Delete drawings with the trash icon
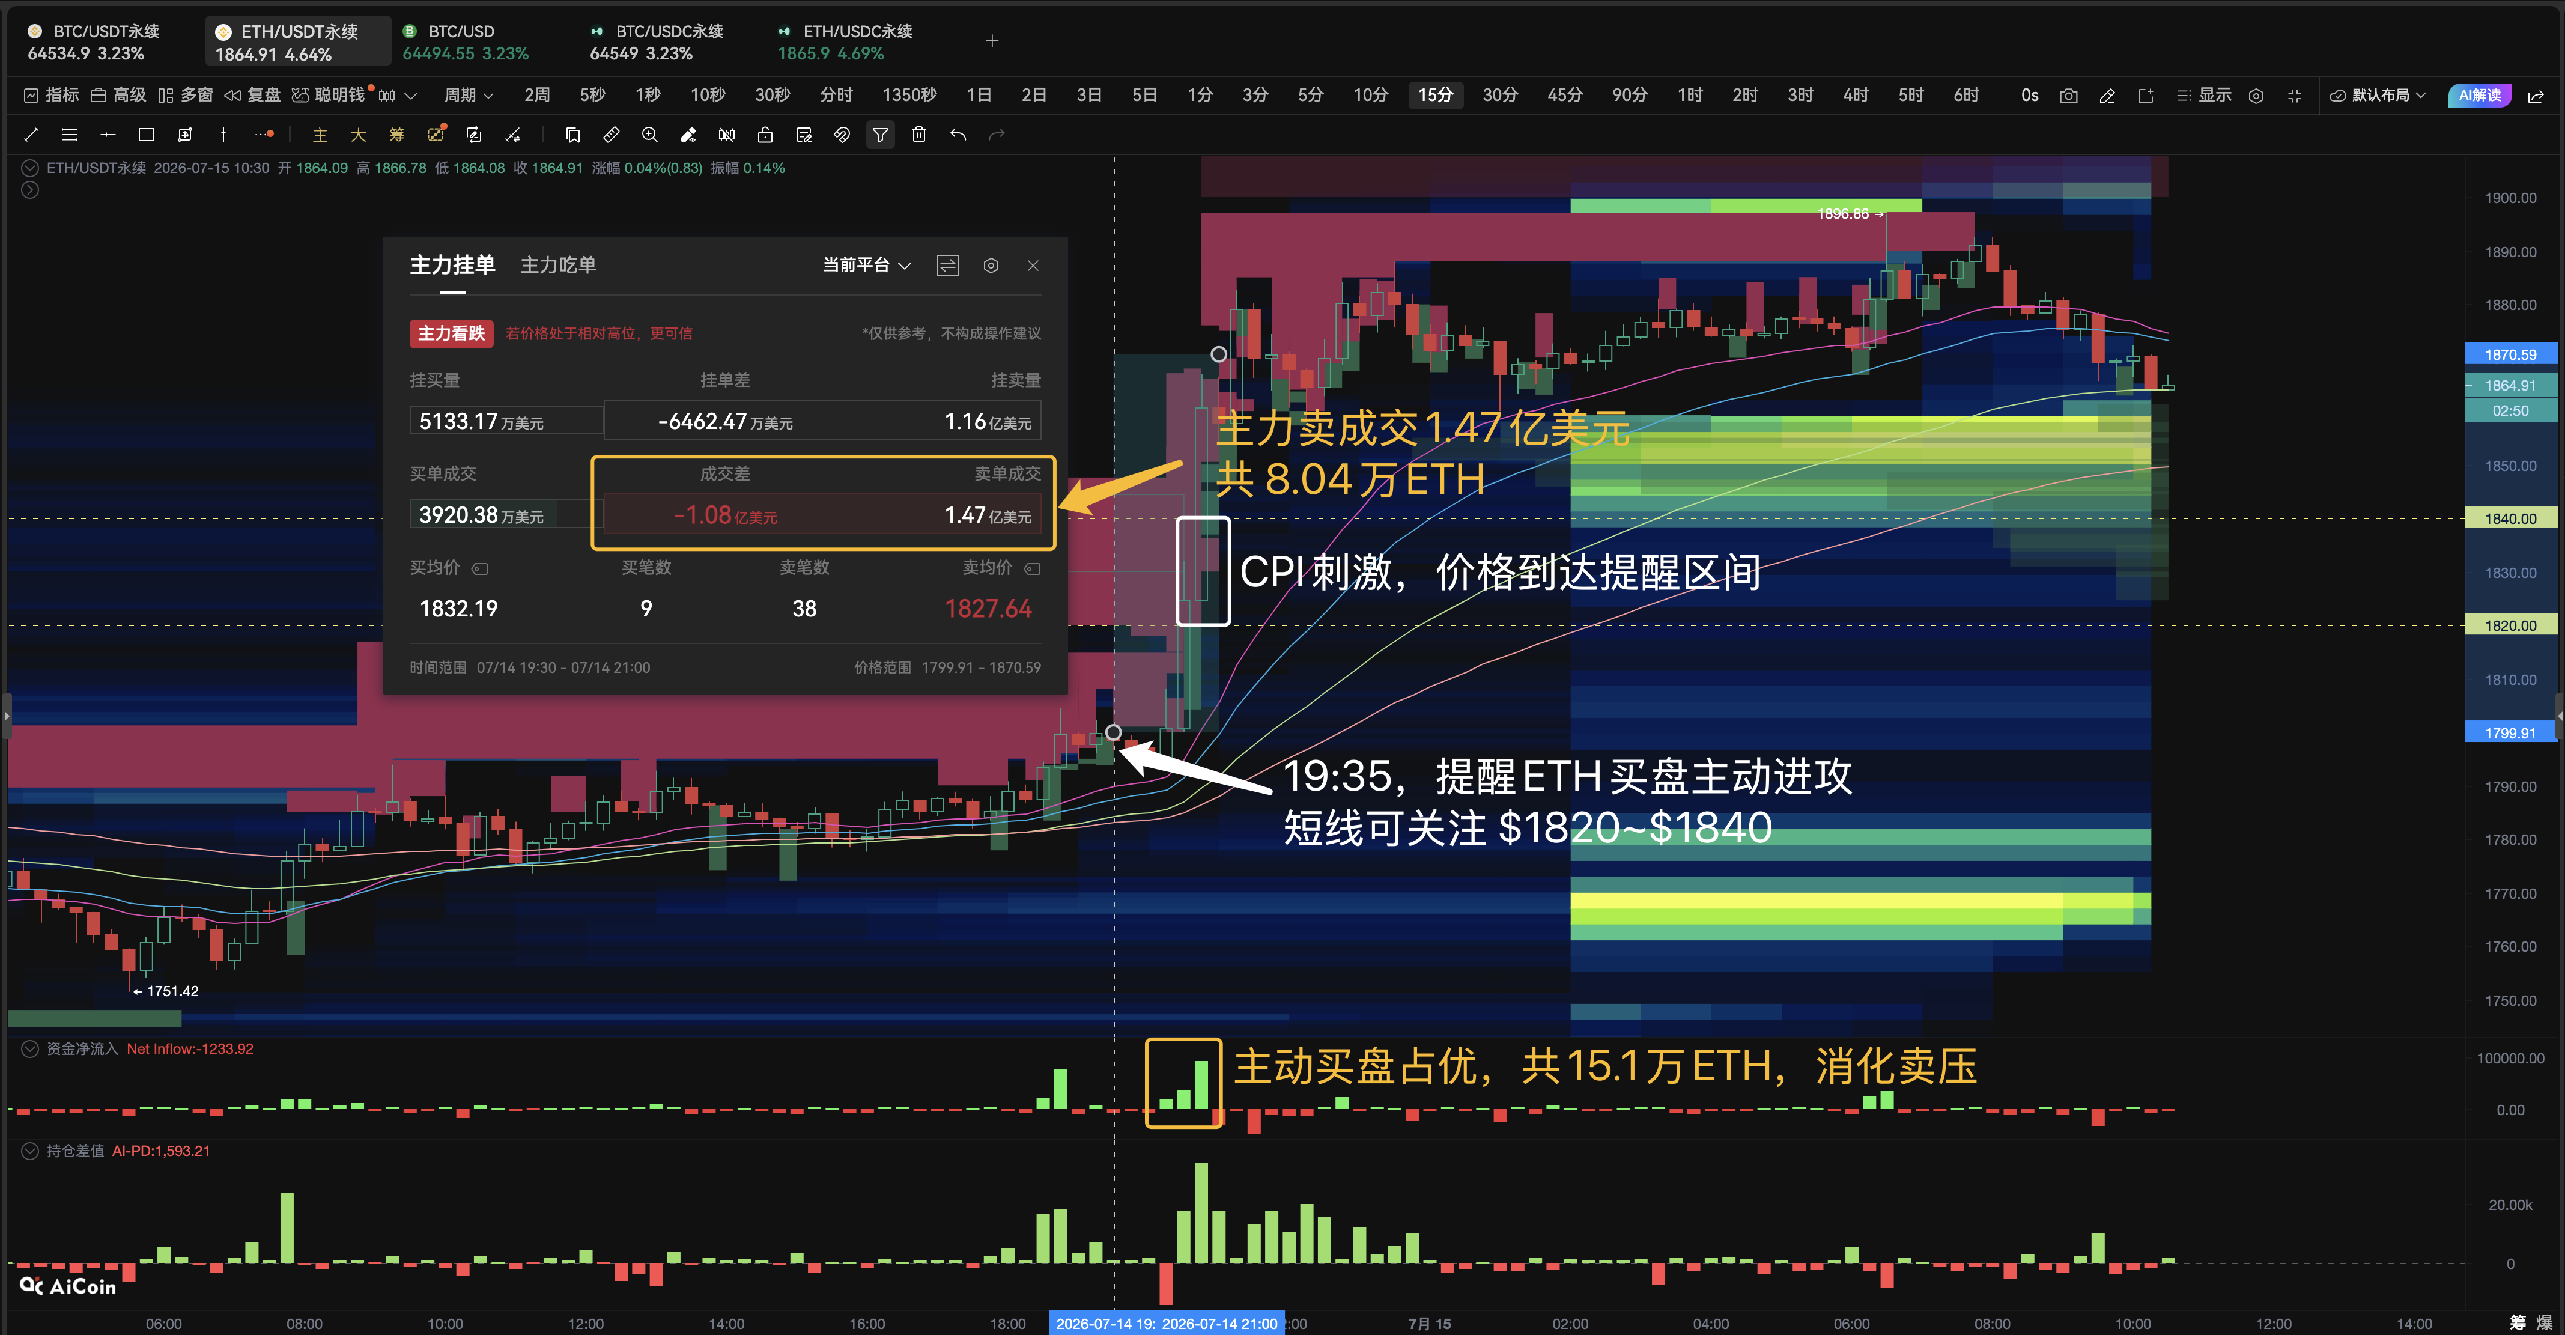 coord(919,135)
